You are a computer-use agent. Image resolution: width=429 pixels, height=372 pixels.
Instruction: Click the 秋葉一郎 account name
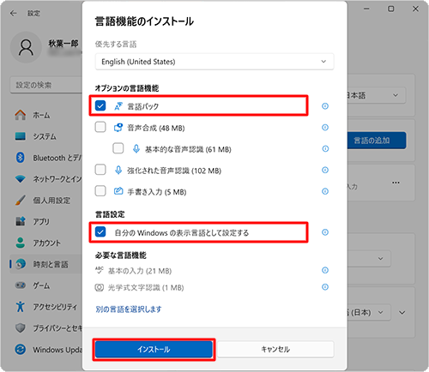63,44
